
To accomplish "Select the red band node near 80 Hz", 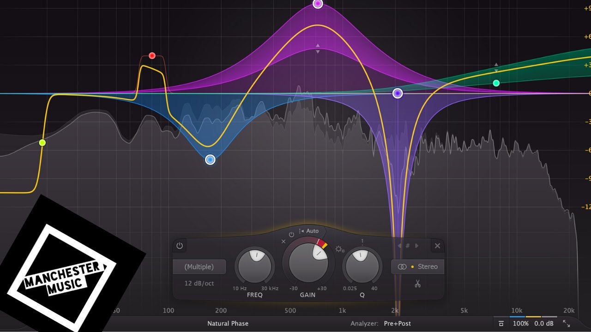I will pyautogui.click(x=152, y=55).
